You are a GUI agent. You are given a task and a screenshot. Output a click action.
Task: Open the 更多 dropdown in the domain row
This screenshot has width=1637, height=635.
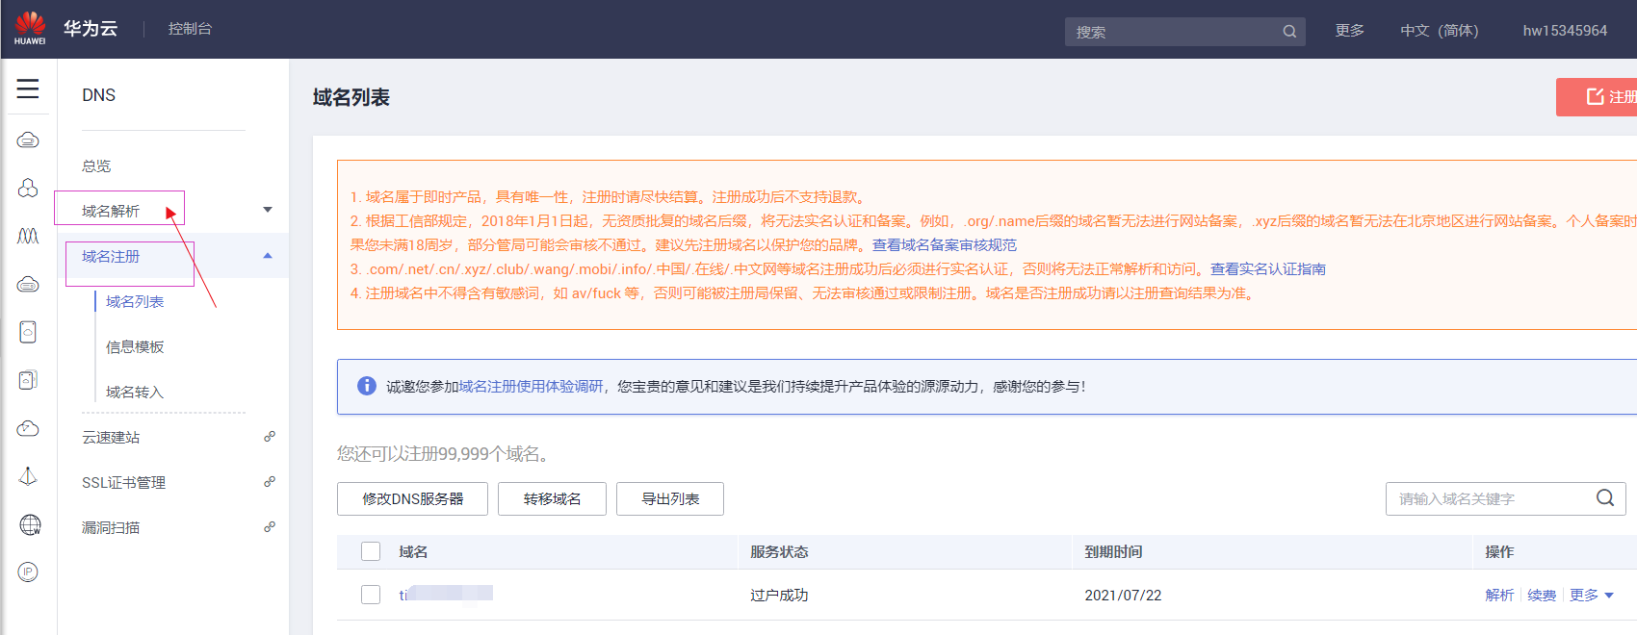[1592, 595]
